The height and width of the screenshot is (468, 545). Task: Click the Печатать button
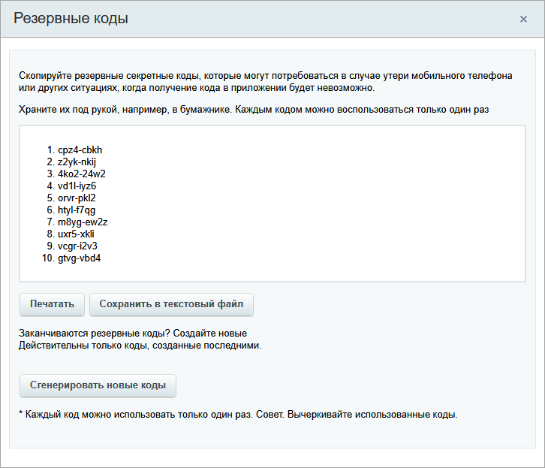point(52,304)
